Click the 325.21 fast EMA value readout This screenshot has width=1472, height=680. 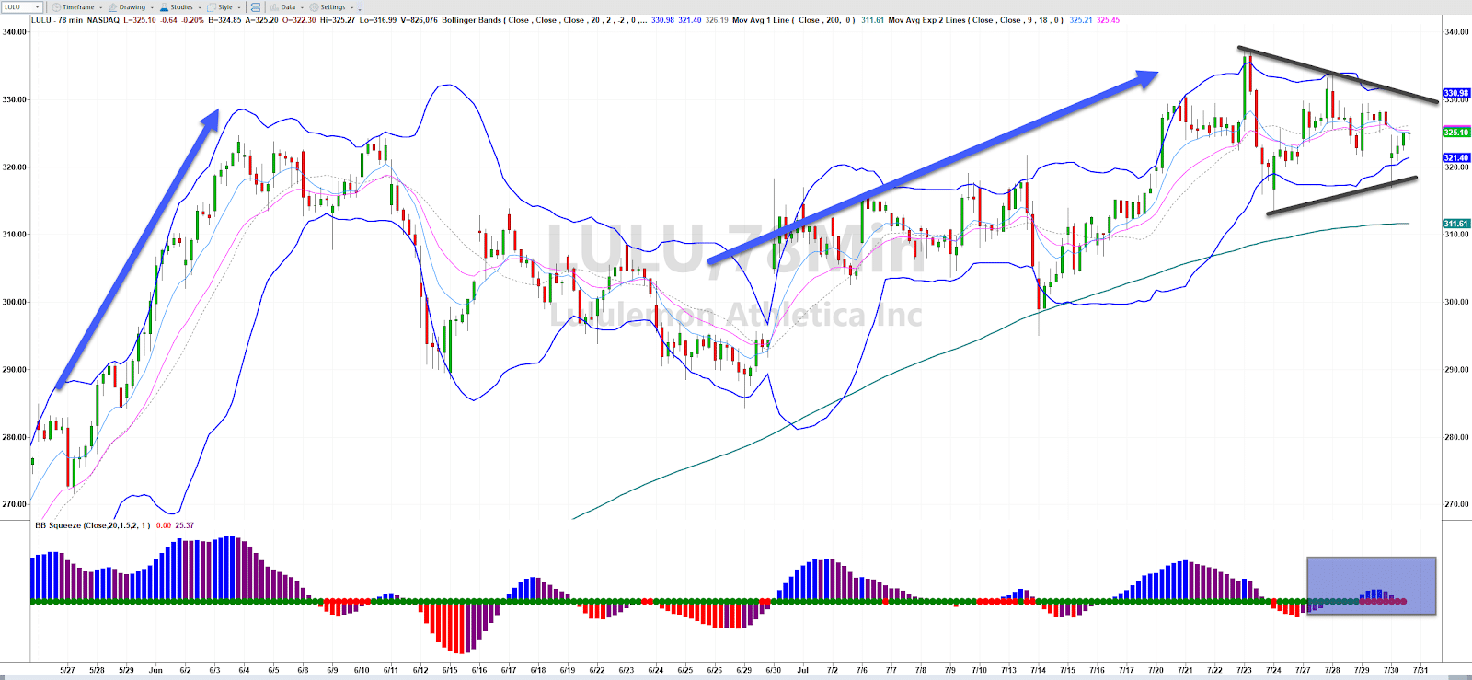[1081, 20]
